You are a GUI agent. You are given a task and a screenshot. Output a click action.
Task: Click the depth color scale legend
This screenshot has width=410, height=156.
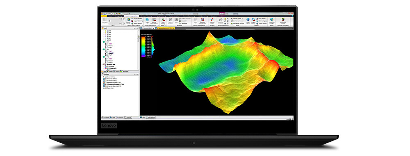point(144,47)
